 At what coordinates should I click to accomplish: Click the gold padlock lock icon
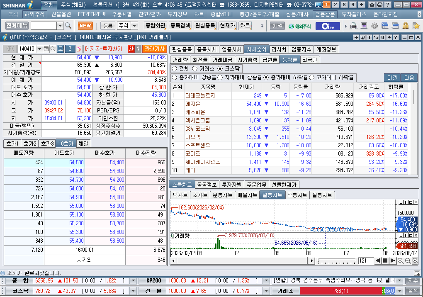(x=406, y=26)
